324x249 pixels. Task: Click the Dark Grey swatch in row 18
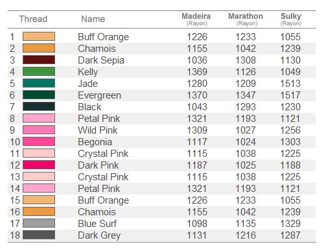click(x=39, y=235)
